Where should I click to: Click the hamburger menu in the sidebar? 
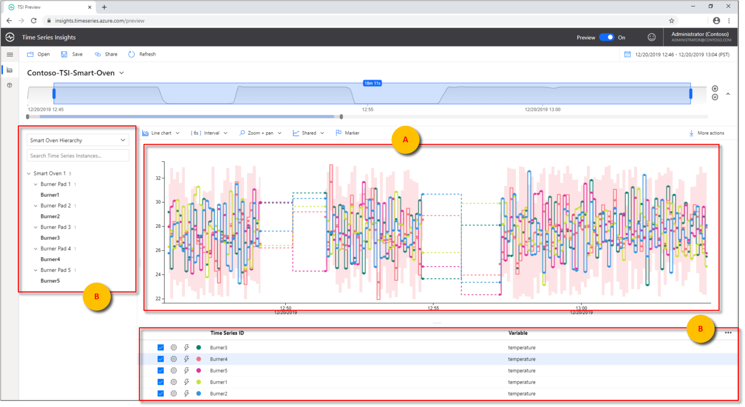tap(10, 54)
